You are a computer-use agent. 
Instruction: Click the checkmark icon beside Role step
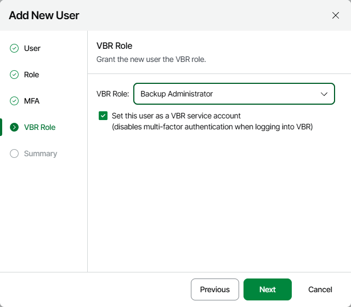14,75
